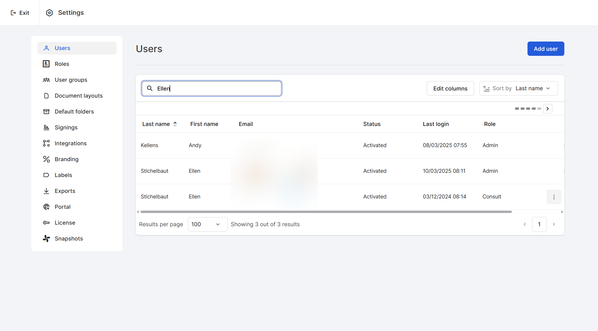Expand the Sort by Last name dropdown
This screenshot has height=331, width=598.
click(x=518, y=88)
